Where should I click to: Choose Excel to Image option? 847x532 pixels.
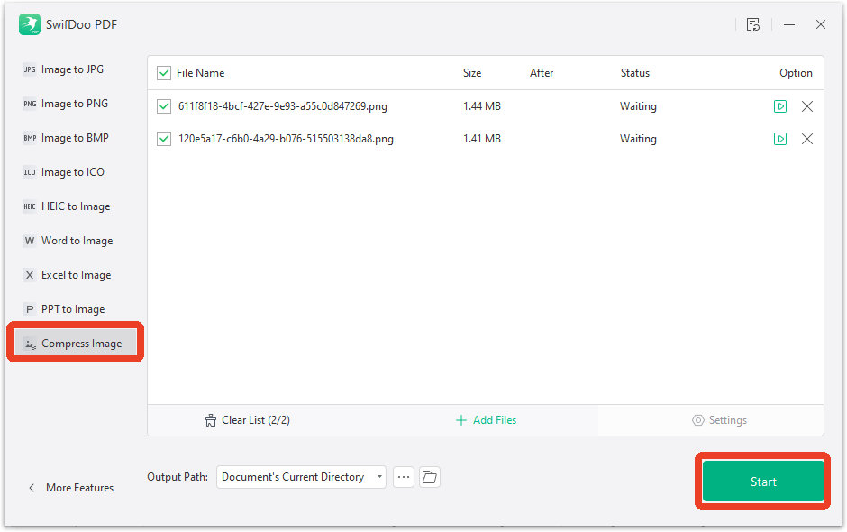click(67, 275)
